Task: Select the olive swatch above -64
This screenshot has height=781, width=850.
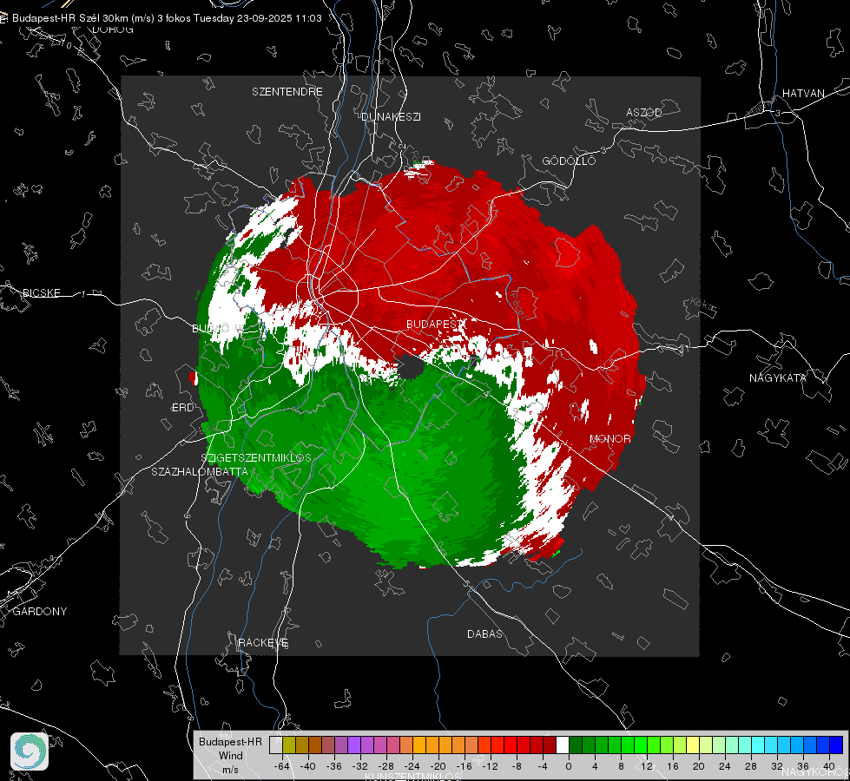Action: [x=289, y=745]
